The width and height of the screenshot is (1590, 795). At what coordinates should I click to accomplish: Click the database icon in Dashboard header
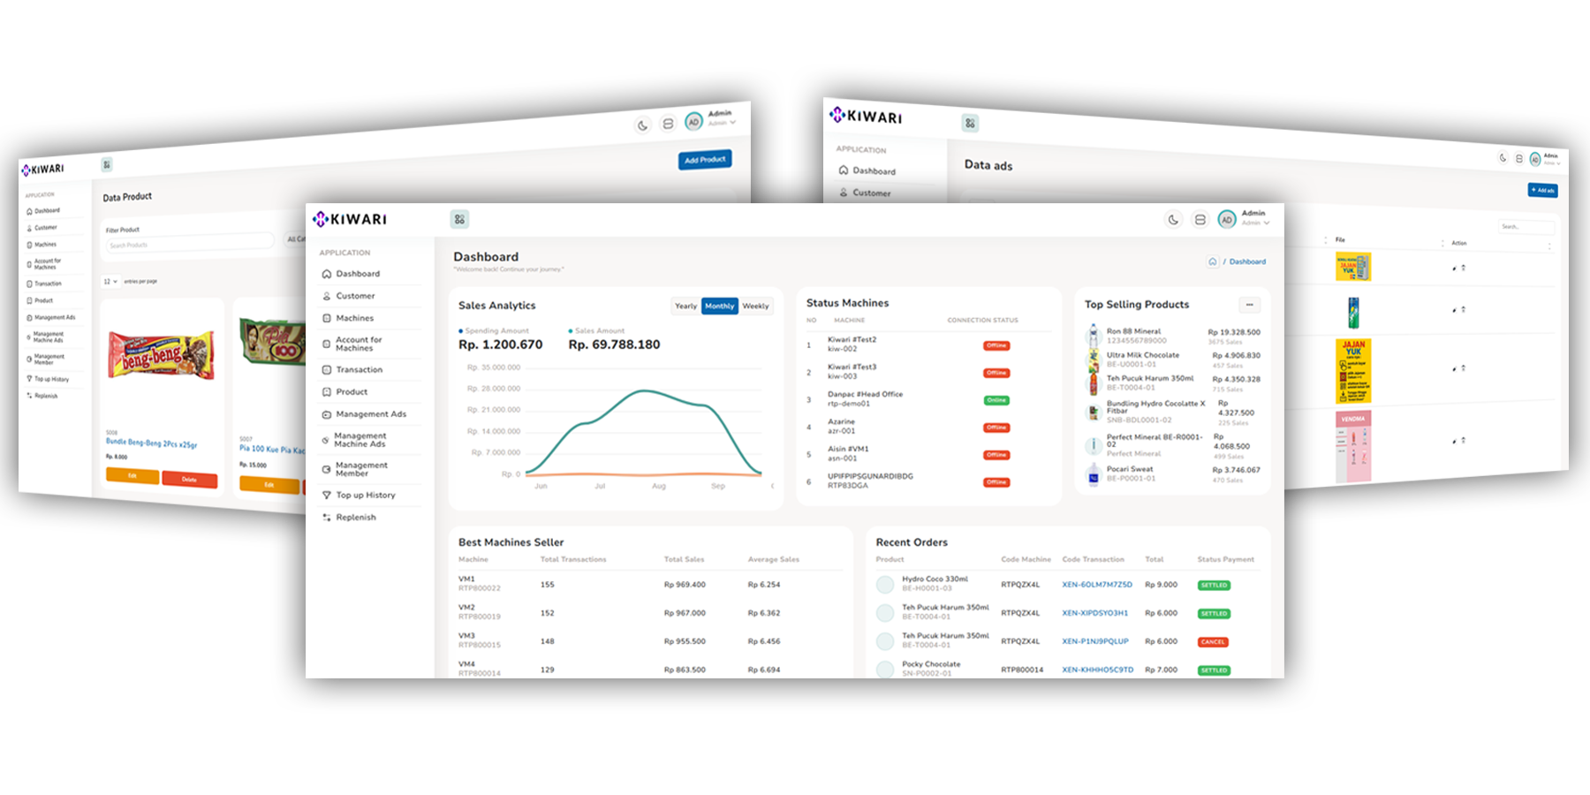click(x=1200, y=220)
